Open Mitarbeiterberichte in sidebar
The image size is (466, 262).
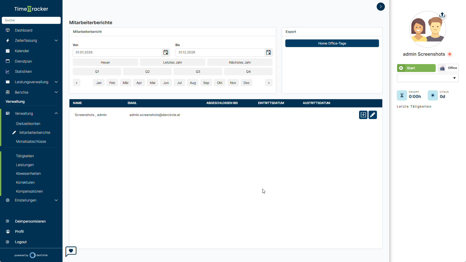pos(35,133)
